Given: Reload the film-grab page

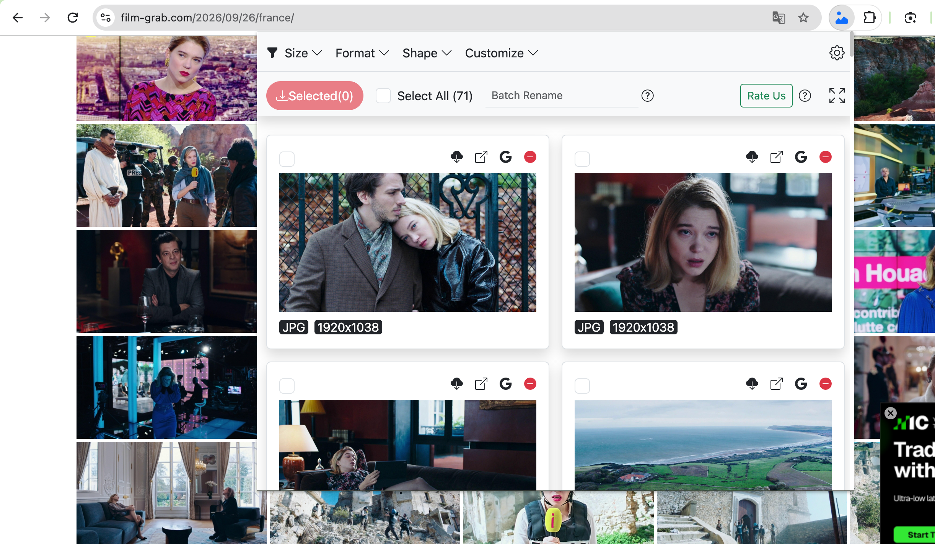Looking at the screenshot, I should click(73, 18).
